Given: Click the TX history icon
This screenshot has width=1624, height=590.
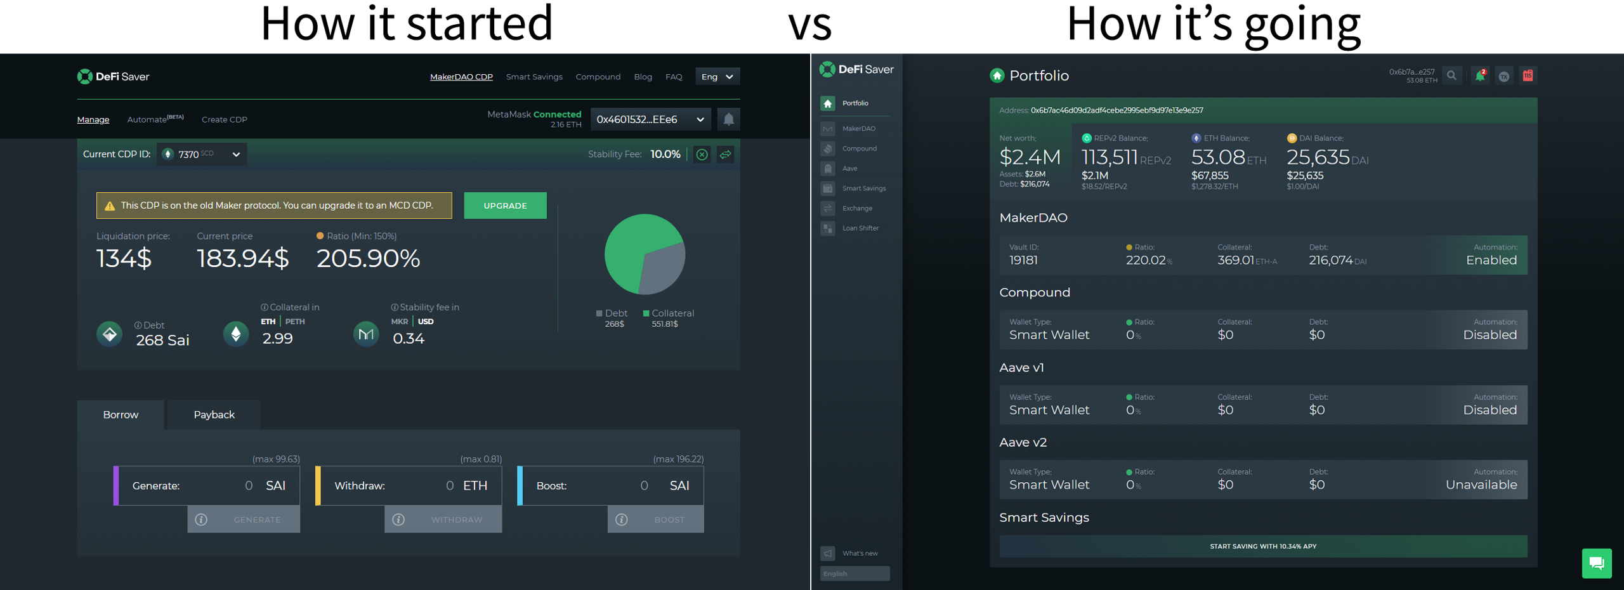Looking at the screenshot, I should 1504,76.
